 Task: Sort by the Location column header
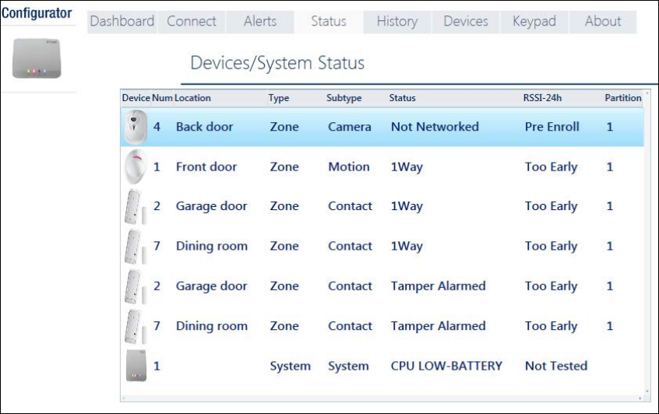[x=192, y=98]
